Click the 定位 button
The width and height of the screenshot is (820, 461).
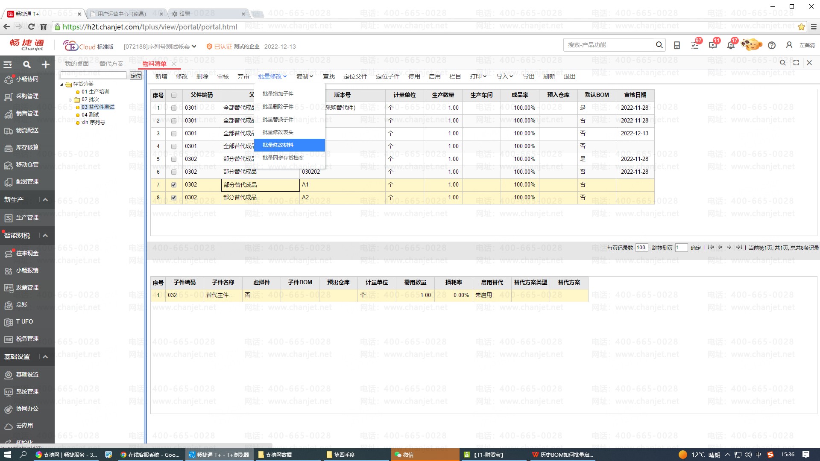pos(136,76)
